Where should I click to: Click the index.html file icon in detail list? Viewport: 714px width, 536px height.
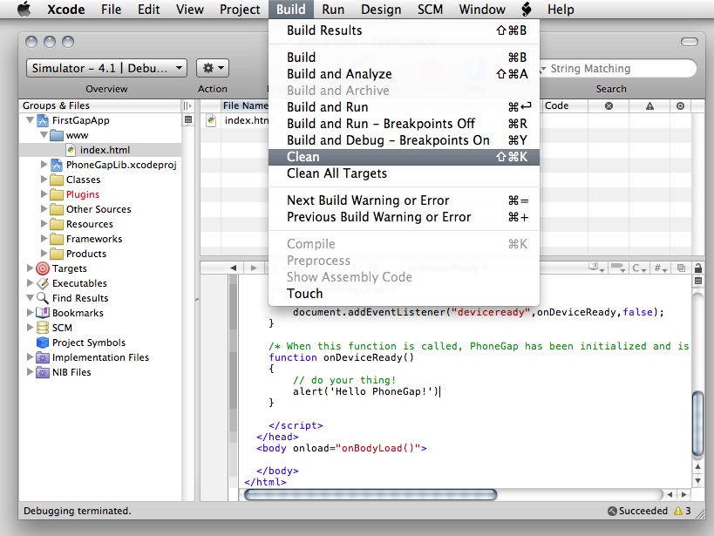211,120
